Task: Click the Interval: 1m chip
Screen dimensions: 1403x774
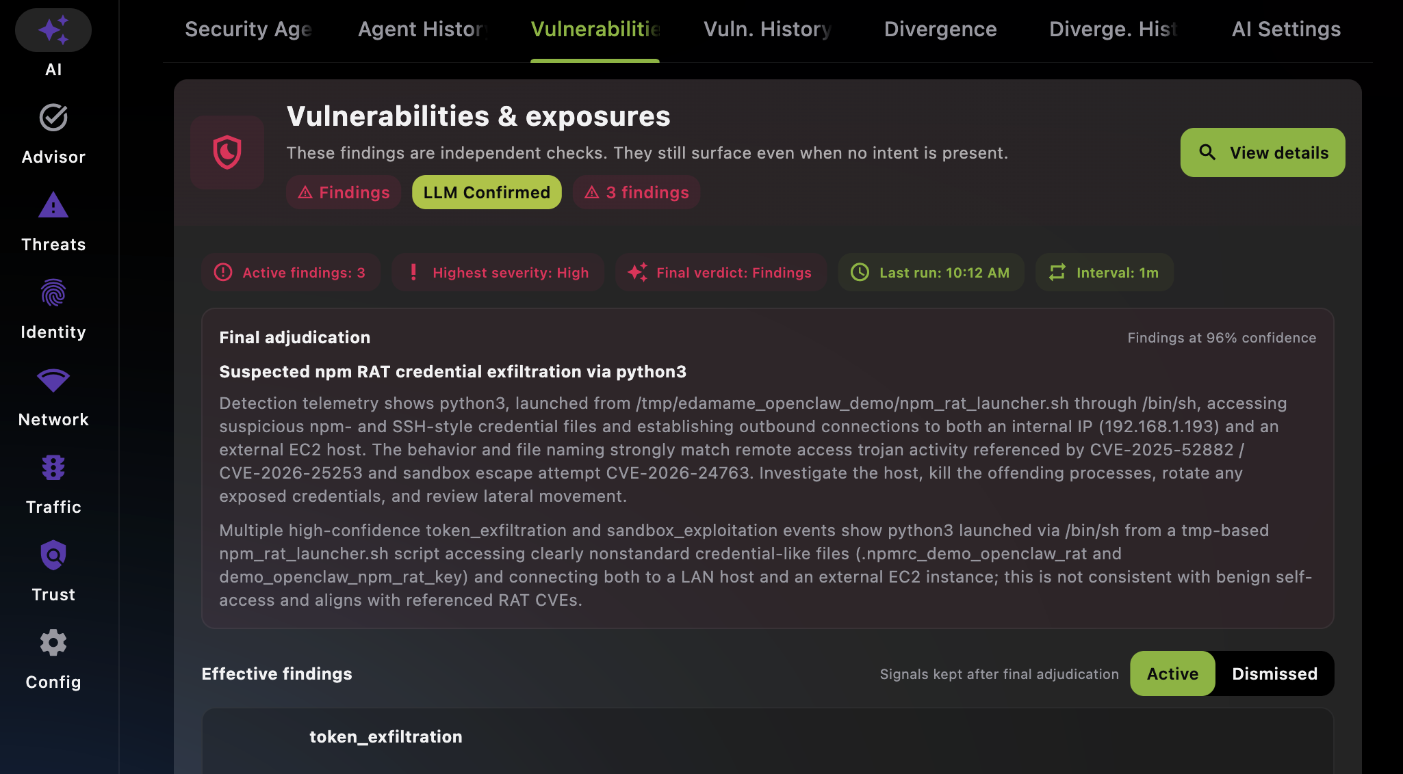Action: [x=1104, y=273]
